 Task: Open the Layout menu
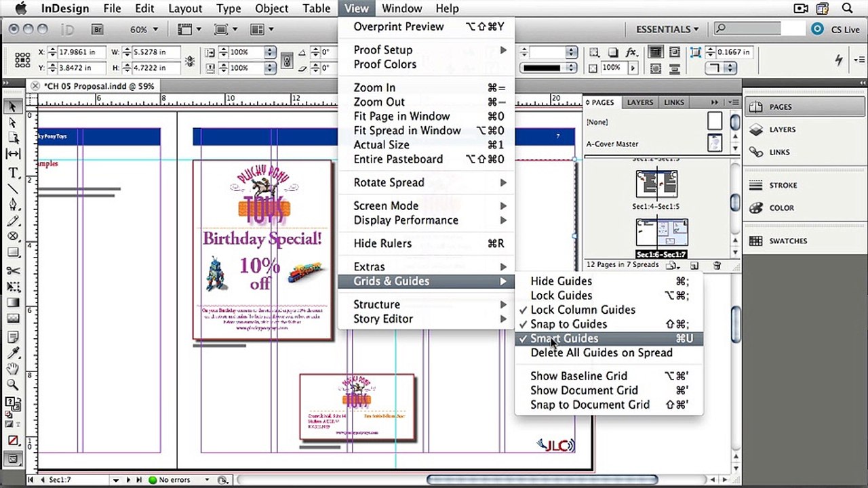click(x=185, y=9)
